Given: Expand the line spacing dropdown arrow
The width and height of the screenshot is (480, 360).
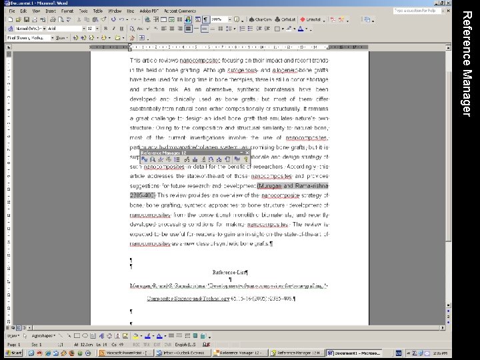Looking at the screenshot, I should (x=235, y=29).
